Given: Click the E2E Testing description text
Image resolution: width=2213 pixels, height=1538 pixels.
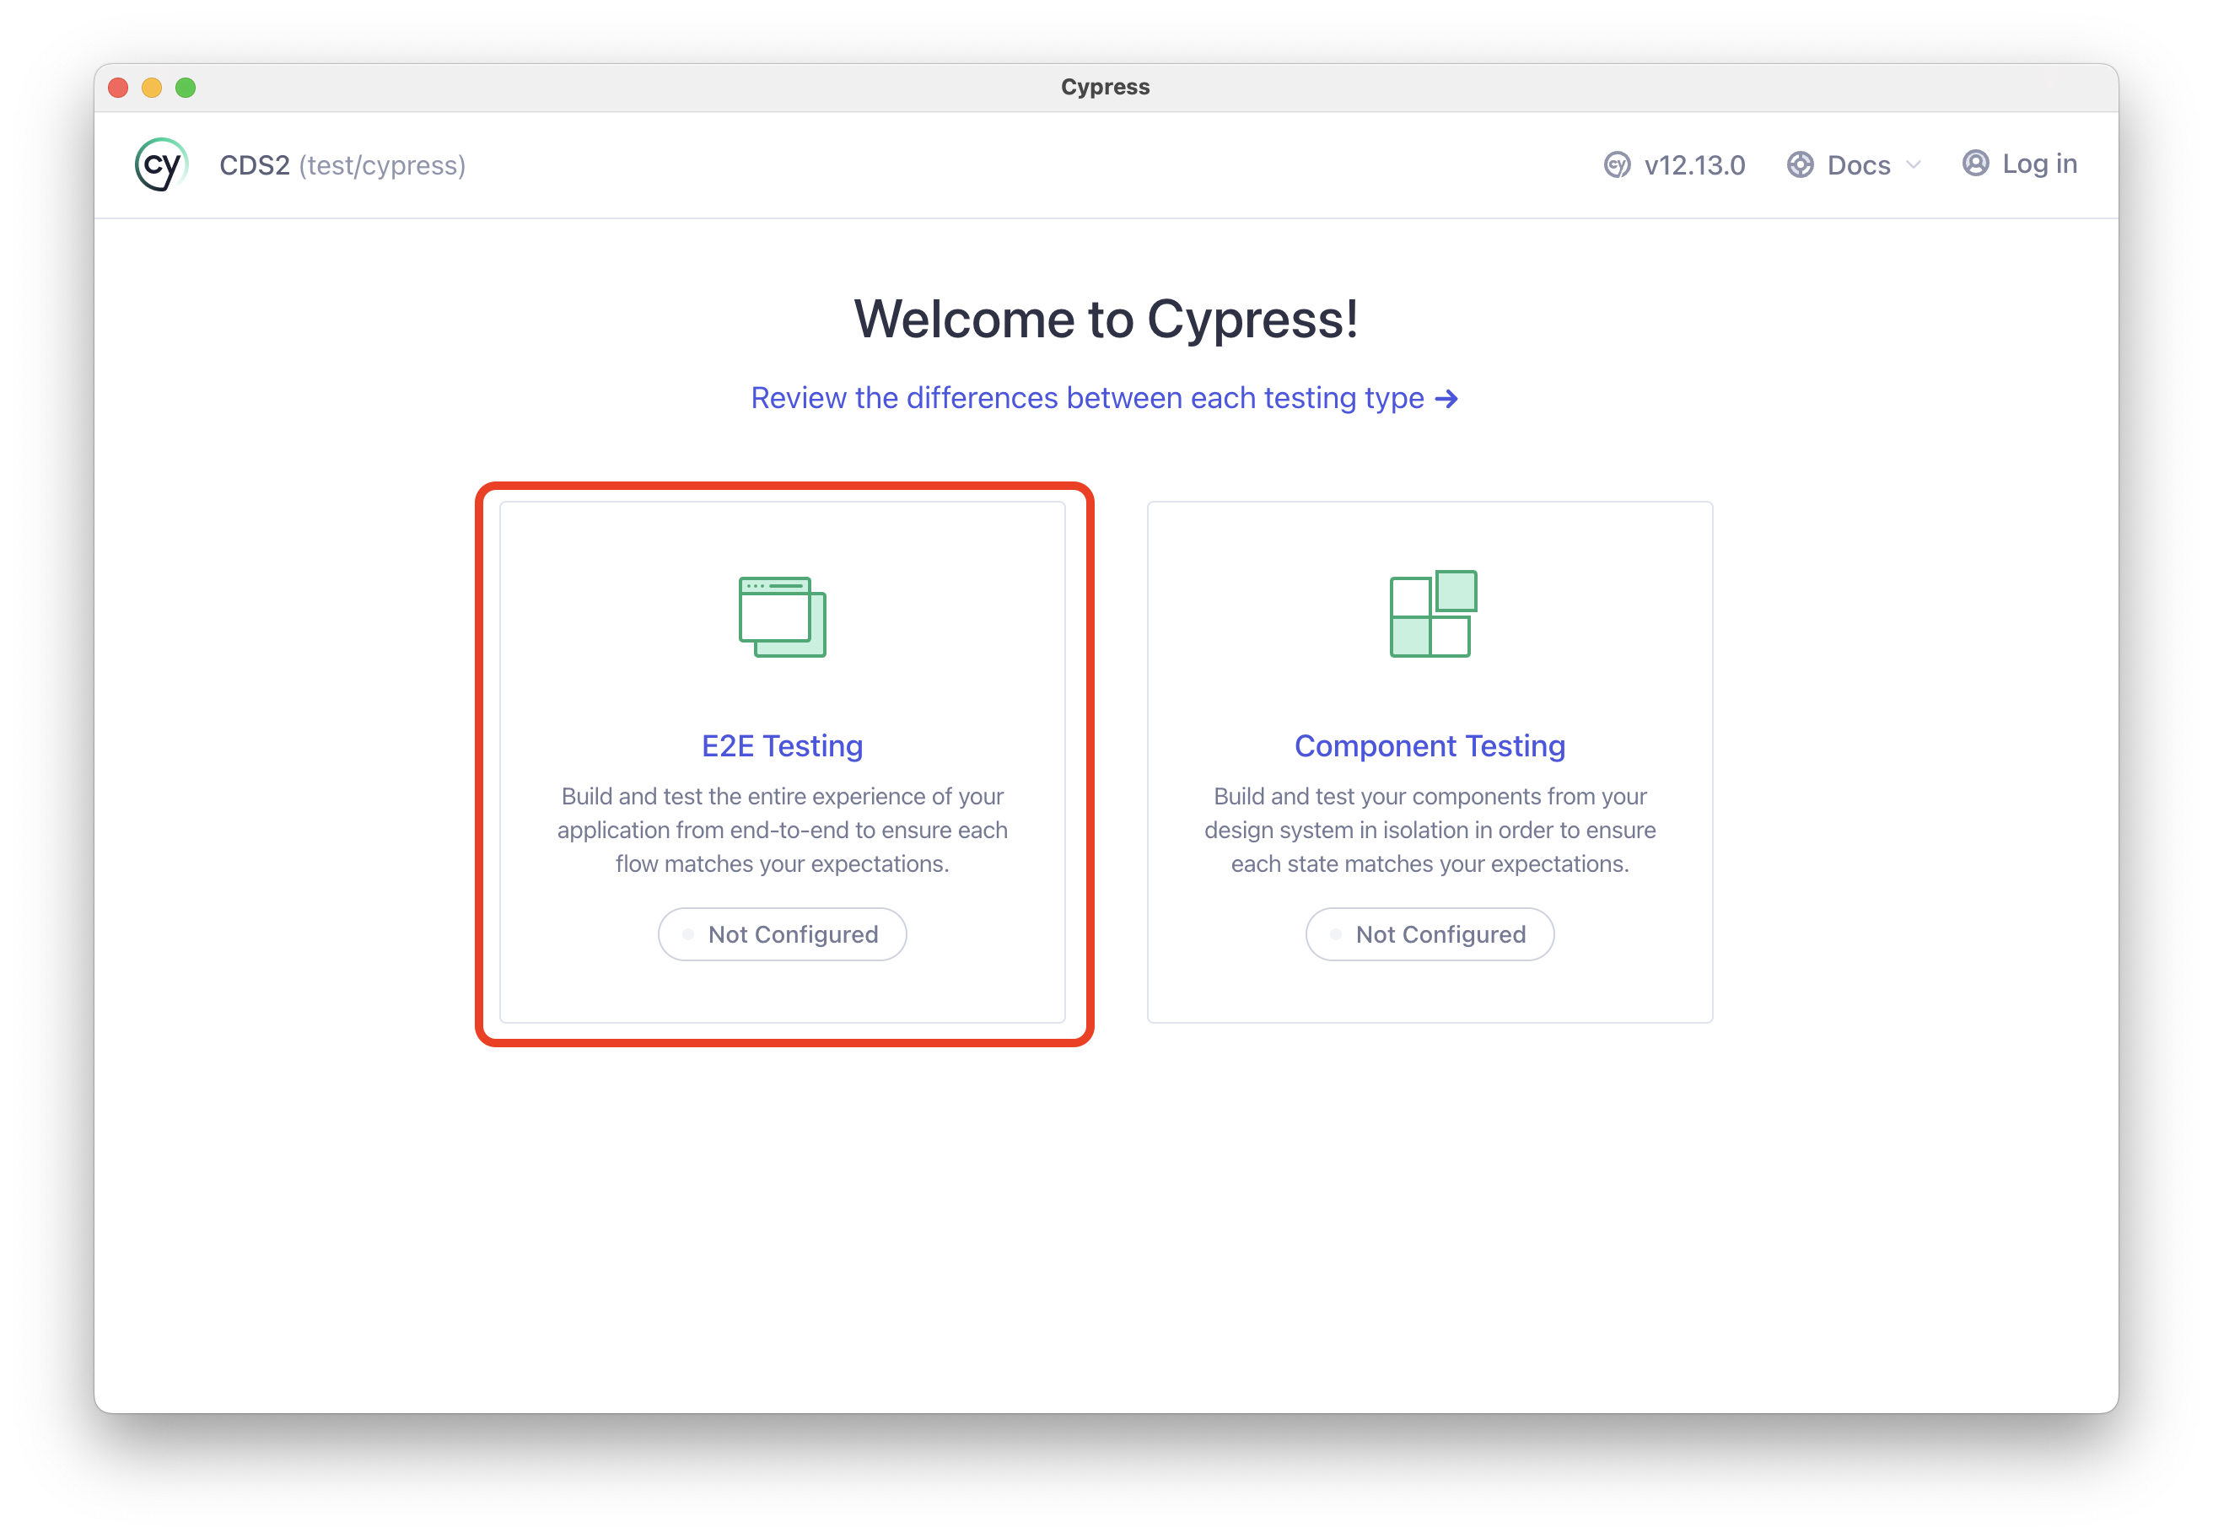Looking at the screenshot, I should (x=782, y=830).
